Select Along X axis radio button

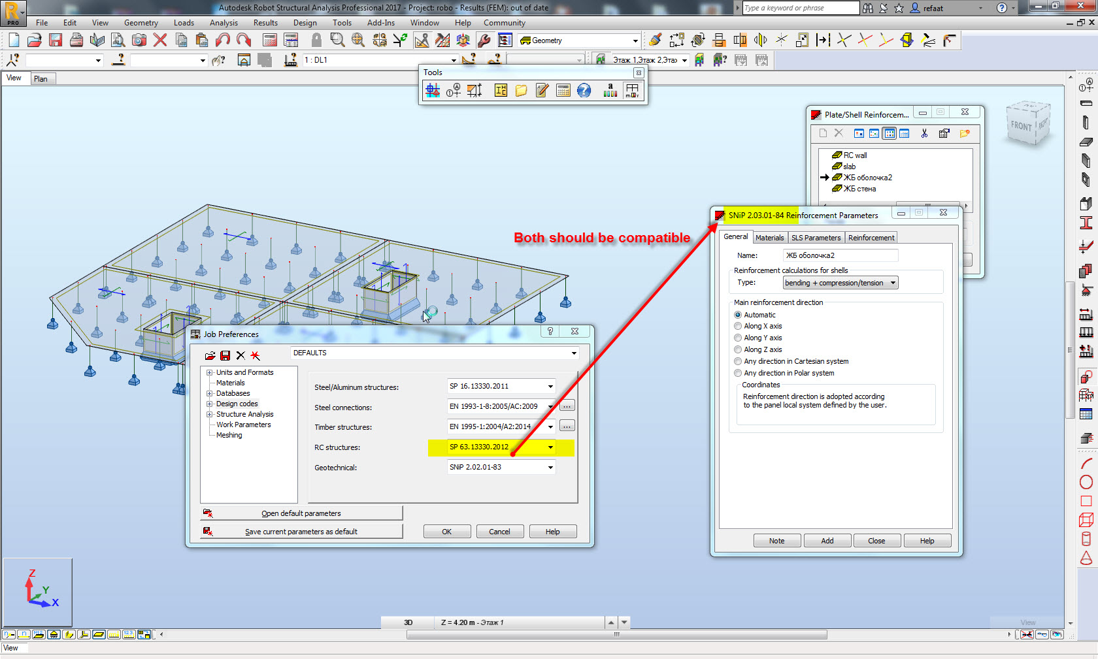(x=738, y=327)
